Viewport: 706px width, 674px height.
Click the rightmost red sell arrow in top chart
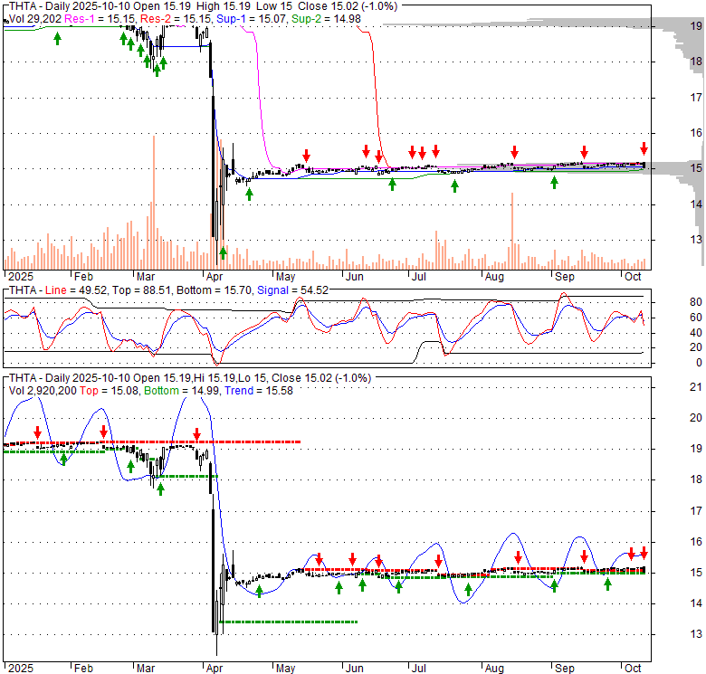[x=644, y=148]
